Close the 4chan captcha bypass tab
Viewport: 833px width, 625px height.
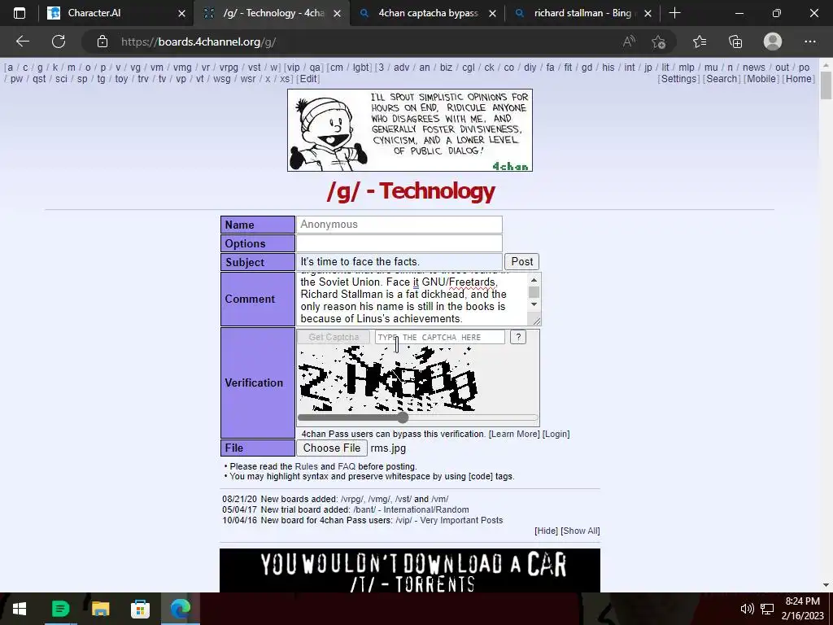(x=492, y=14)
